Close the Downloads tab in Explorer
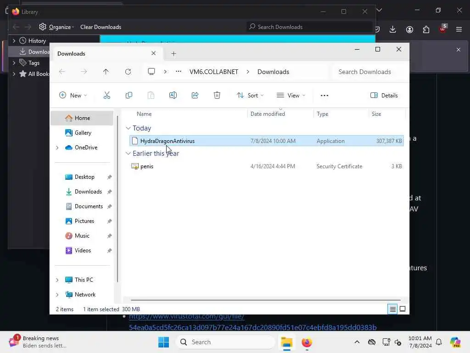The image size is (470, 353). click(x=153, y=53)
